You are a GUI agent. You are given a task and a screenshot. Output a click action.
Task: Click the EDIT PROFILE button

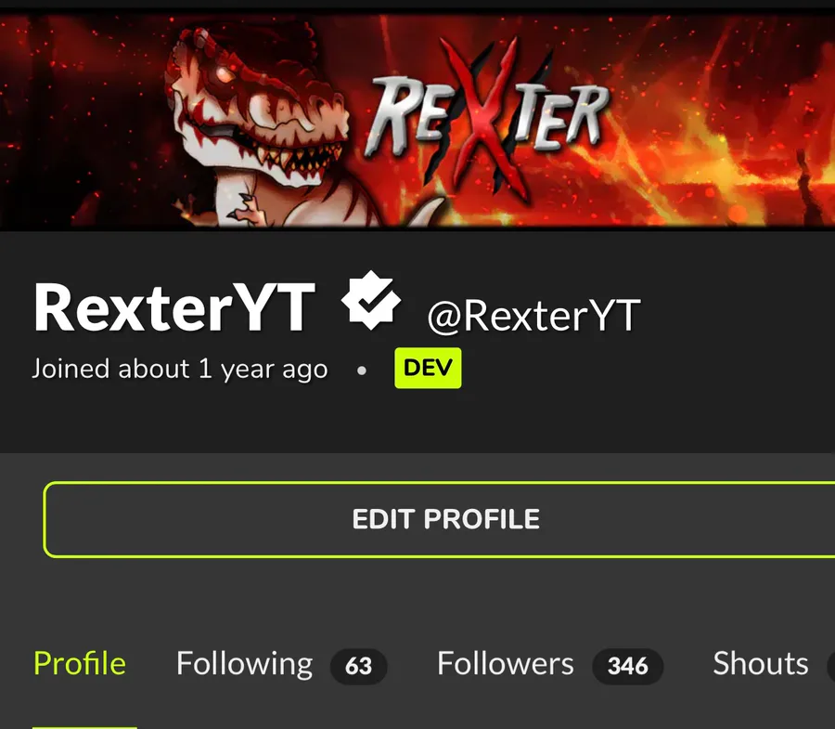[440, 519]
